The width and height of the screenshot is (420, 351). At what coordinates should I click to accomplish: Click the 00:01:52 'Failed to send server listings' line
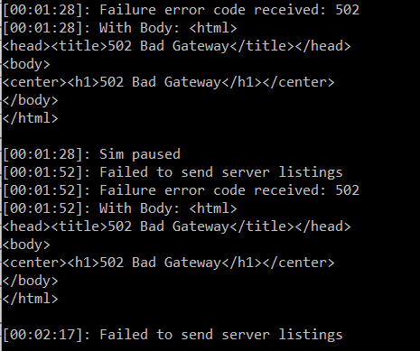pos(173,172)
